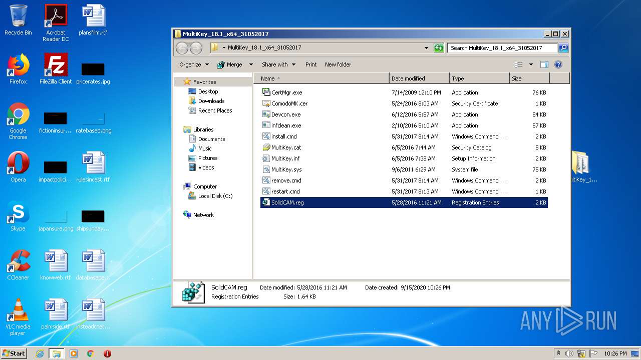
Task: Click the Search MultiKey input field
Action: [502, 48]
